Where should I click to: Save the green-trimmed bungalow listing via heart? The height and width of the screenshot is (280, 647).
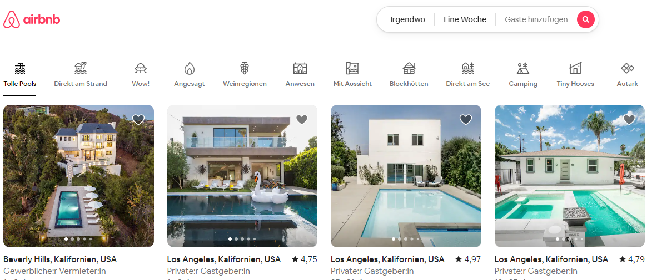pyautogui.click(x=629, y=119)
